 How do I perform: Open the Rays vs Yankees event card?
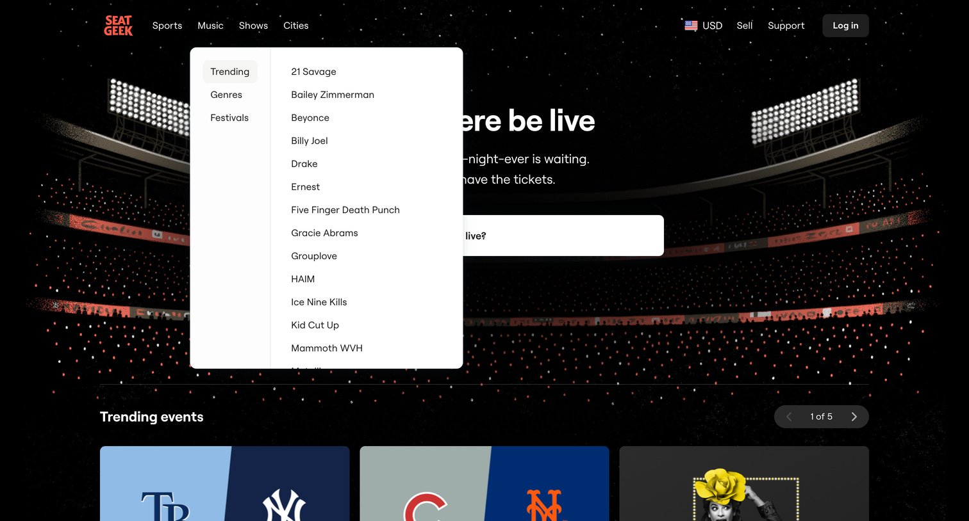click(224, 484)
